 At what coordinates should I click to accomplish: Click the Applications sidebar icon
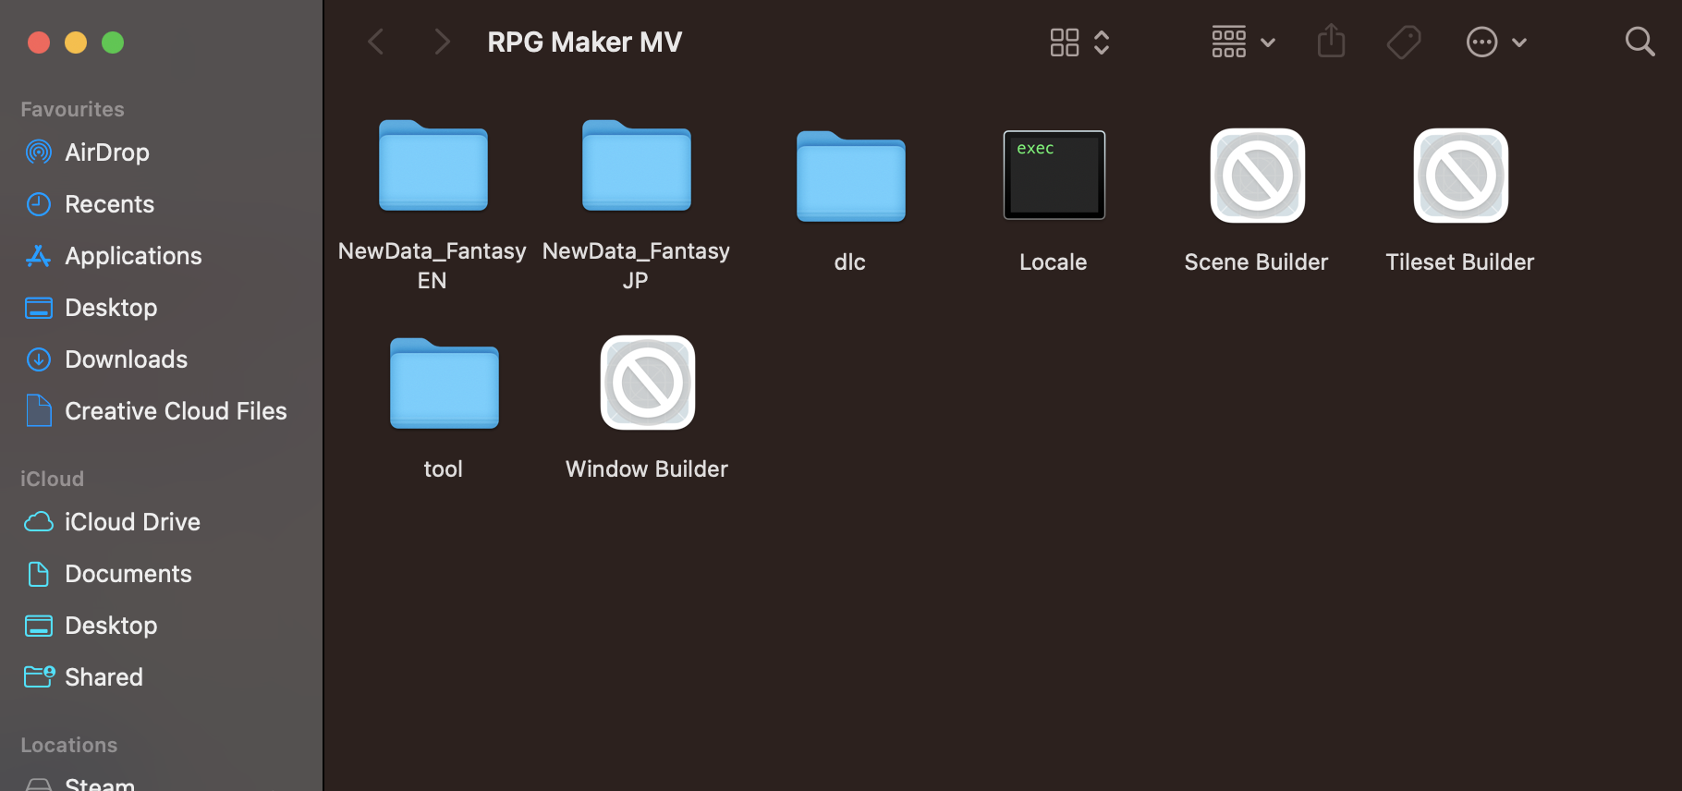coord(39,256)
